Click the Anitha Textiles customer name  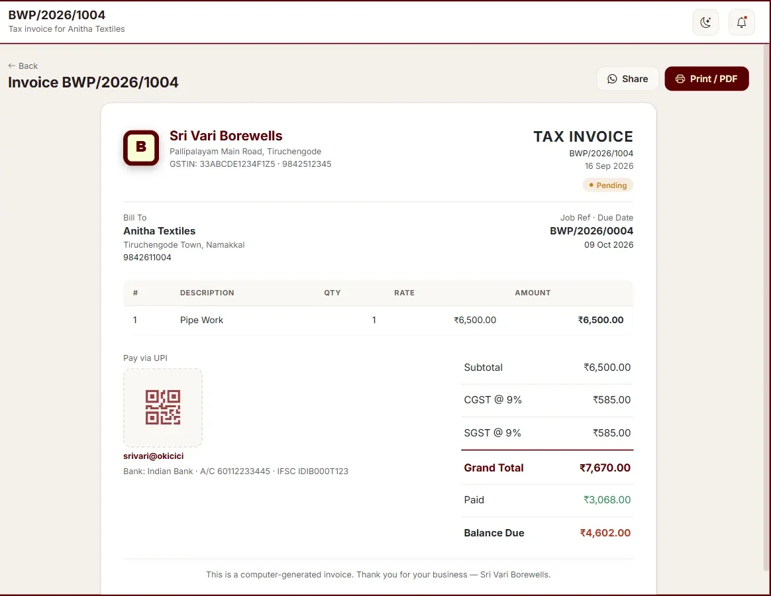[x=160, y=230]
